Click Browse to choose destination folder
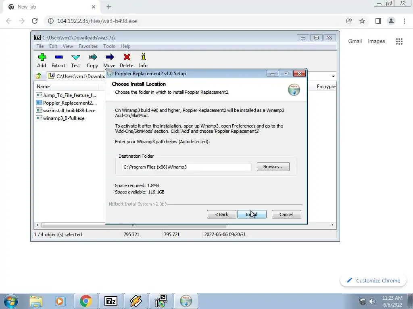This screenshot has height=309, width=413. click(273, 167)
